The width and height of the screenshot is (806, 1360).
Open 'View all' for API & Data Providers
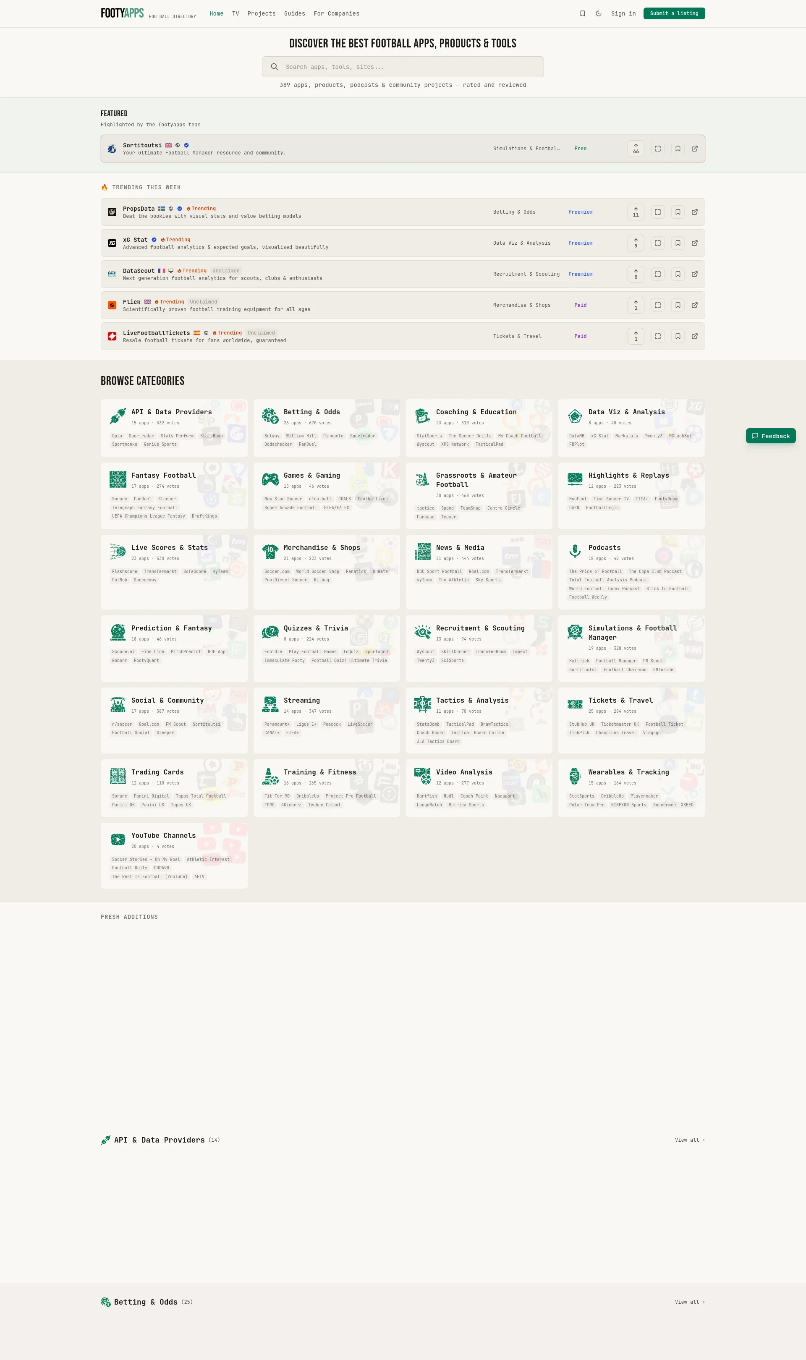coord(689,1140)
